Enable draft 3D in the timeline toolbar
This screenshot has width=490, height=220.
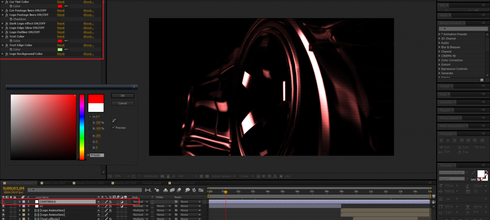click(x=157, y=190)
